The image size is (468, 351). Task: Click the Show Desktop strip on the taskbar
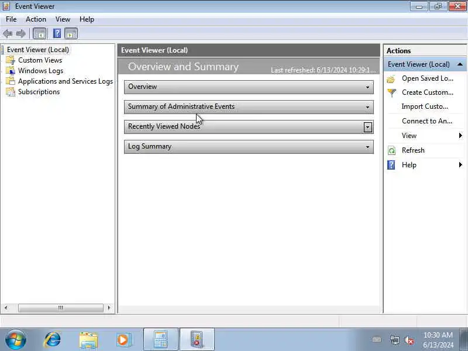(463, 340)
